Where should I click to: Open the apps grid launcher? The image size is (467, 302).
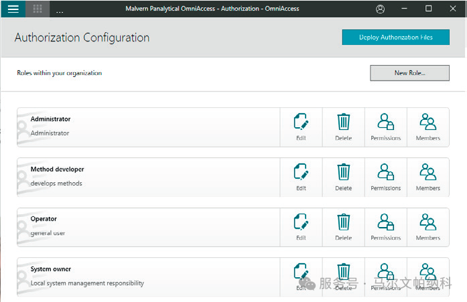click(x=38, y=9)
